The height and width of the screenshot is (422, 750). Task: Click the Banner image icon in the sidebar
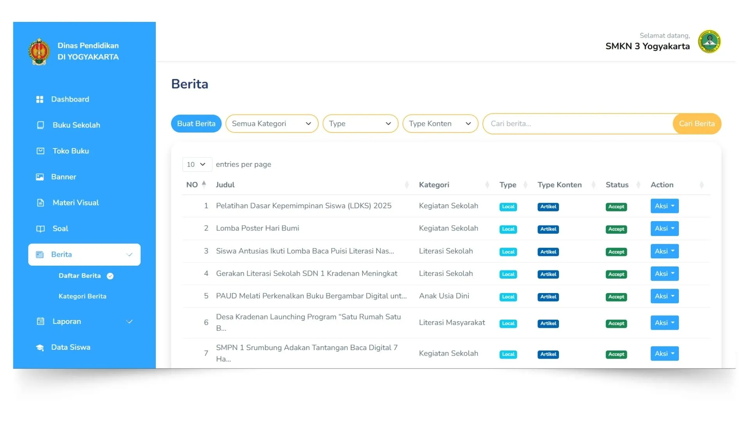40,177
